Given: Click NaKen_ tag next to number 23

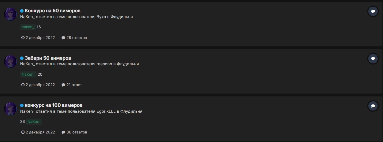Looking at the screenshot, I should [34, 121].
